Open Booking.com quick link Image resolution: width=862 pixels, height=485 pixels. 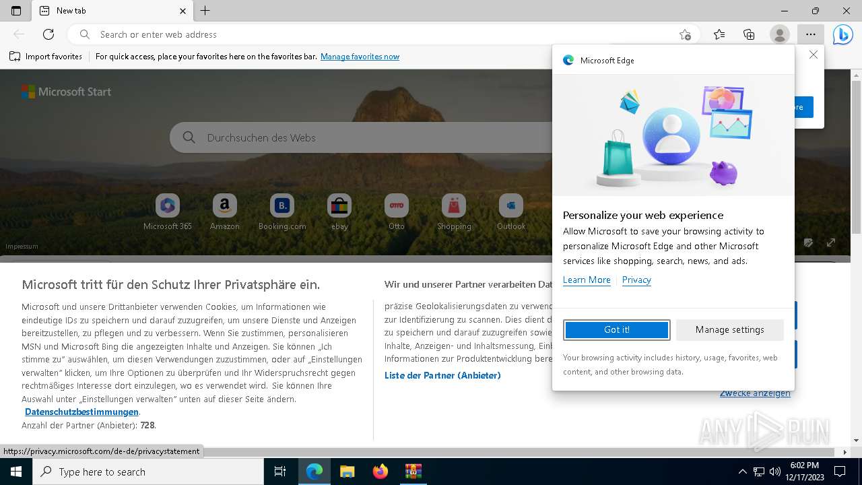click(x=282, y=212)
